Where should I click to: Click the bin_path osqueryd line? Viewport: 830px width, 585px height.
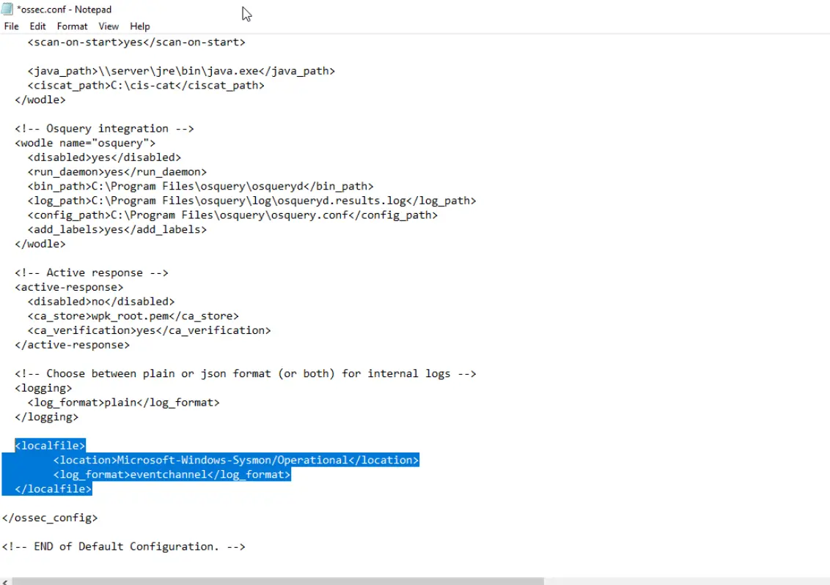click(201, 186)
